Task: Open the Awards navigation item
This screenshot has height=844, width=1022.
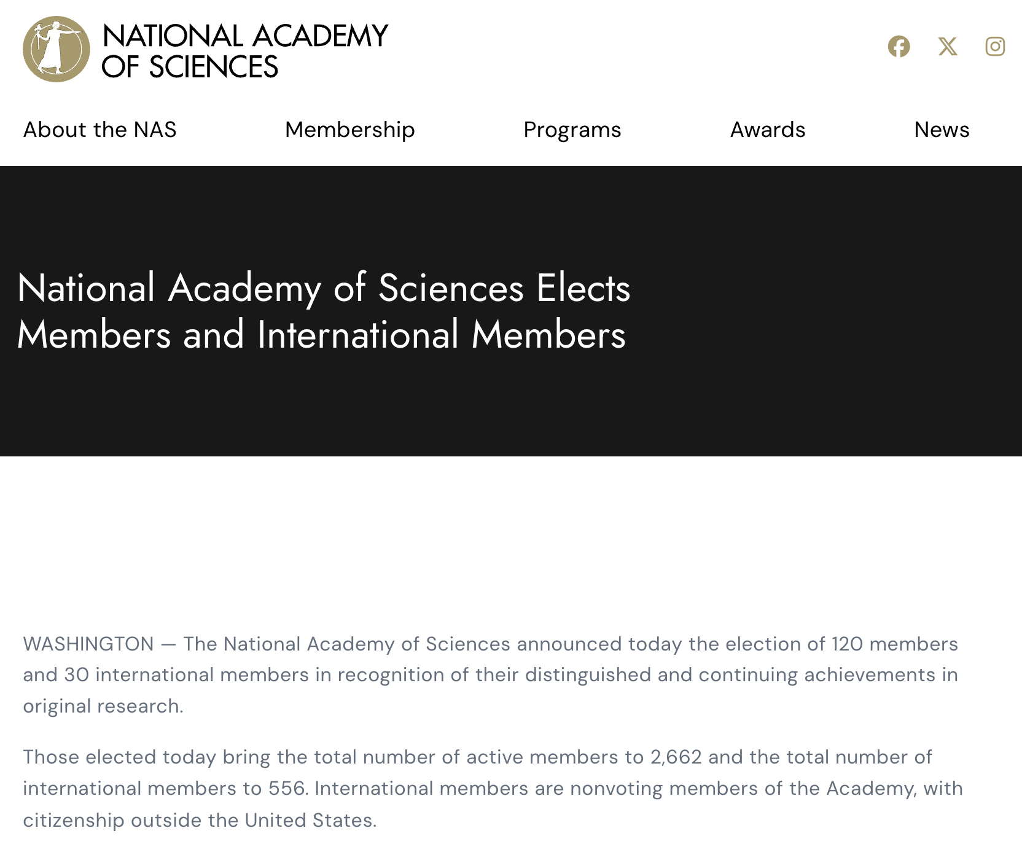Action: pyautogui.click(x=767, y=130)
